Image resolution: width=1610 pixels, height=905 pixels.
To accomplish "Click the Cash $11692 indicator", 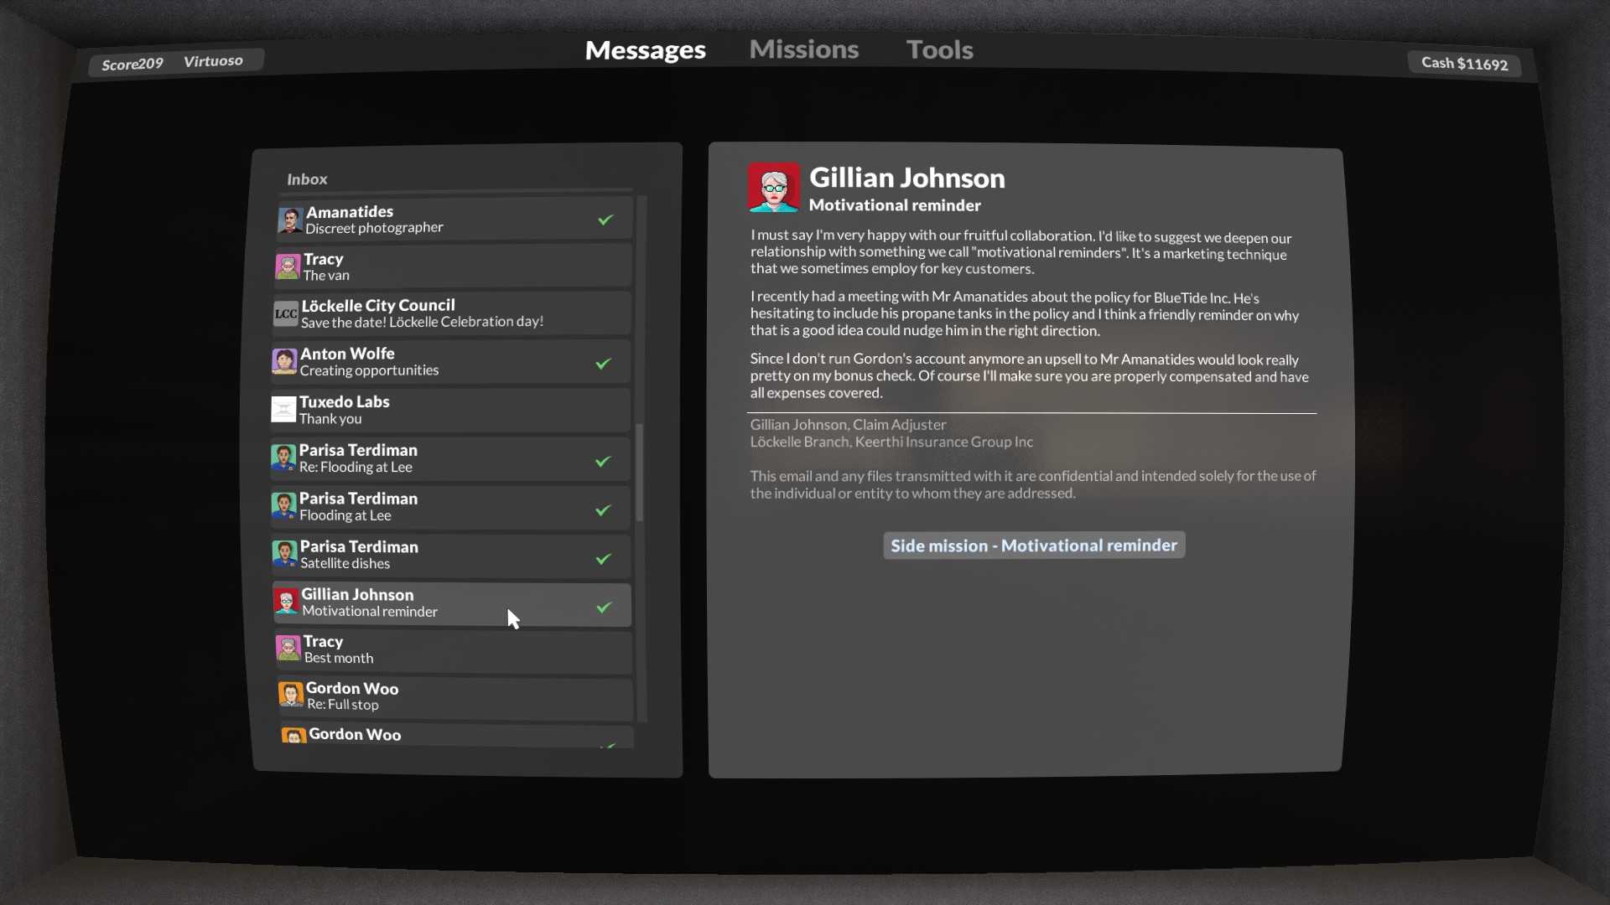I will pyautogui.click(x=1464, y=64).
